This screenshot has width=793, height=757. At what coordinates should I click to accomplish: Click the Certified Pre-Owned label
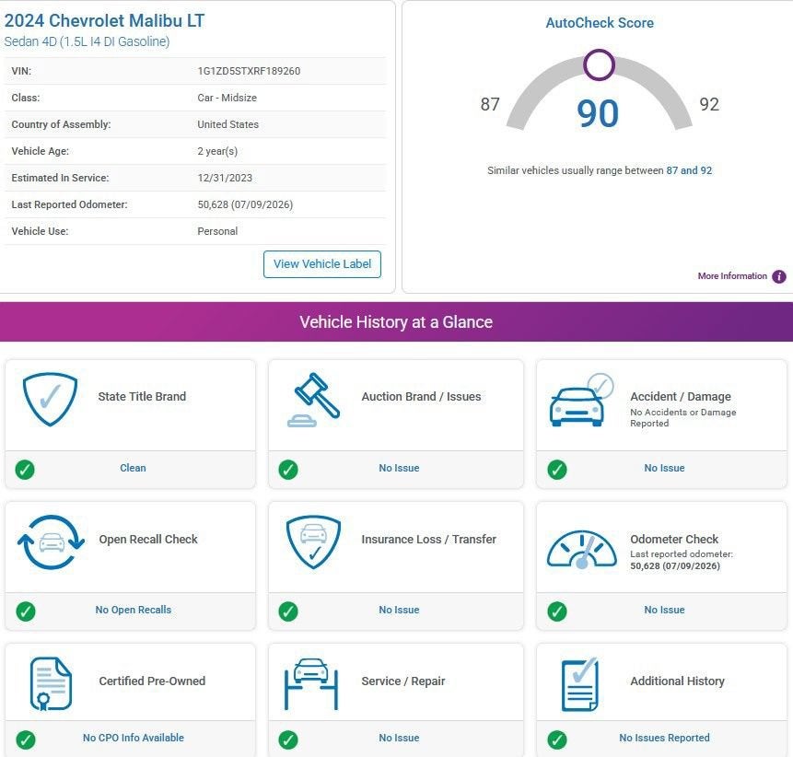(152, 681)
